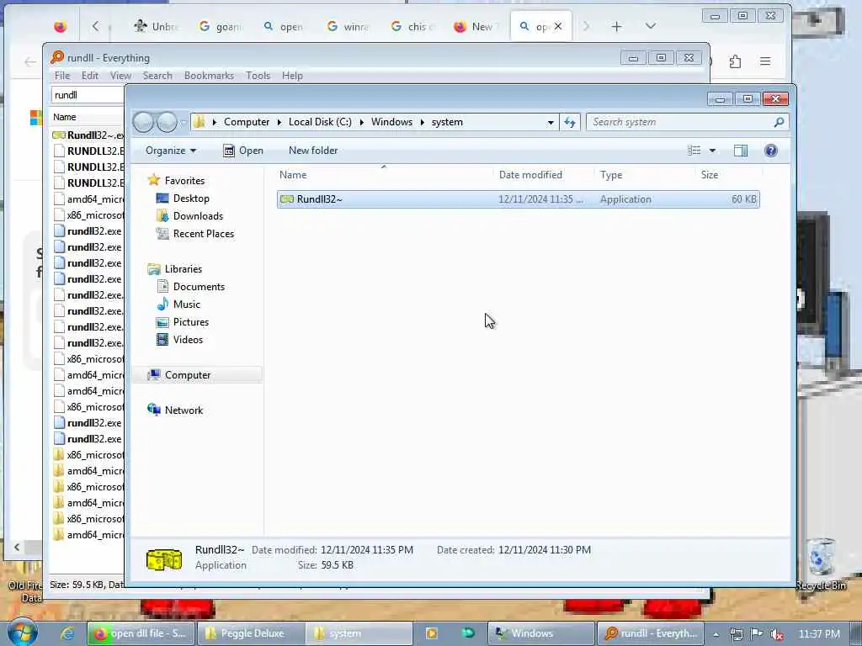Viewport: 862px width, 646px height.
Task: Click the muted volume tray icon
Action: pyautogui.click(x=776, y=634)
